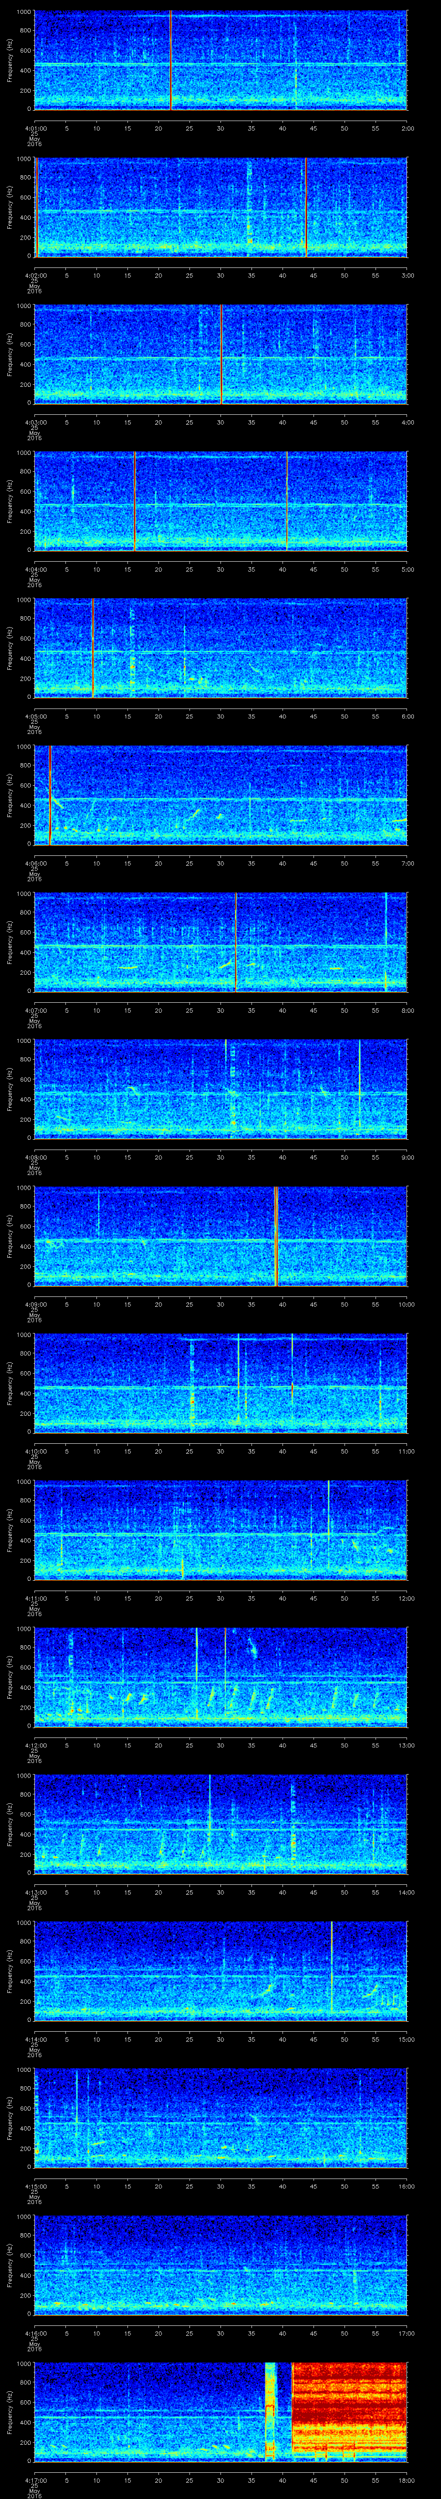The height and width of the screenshot is (2499, 441).
Task: Click the 4:17:00 start time label
Action: (35, 2480)
